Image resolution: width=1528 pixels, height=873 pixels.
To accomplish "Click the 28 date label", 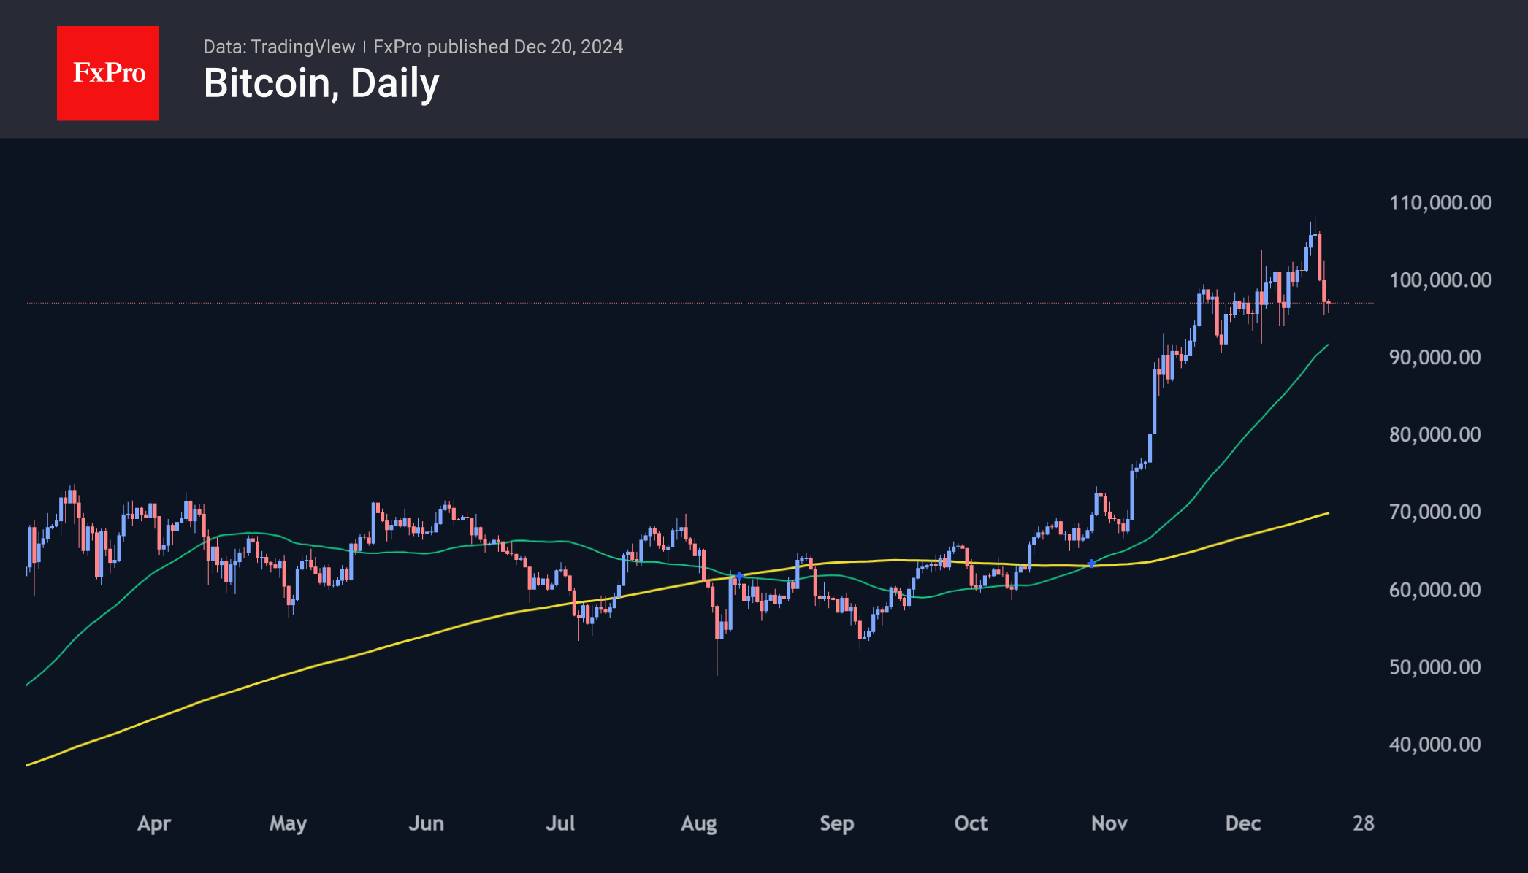I will pyautogui.click(x=1363, y=823).
